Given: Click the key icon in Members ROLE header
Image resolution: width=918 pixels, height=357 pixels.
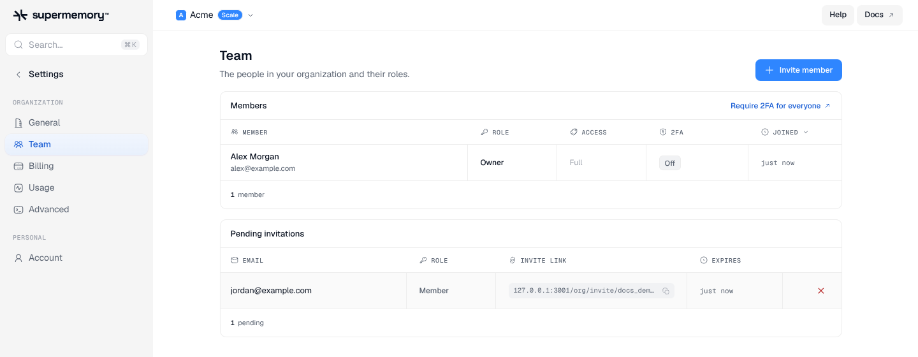Looking at the screenshot, I should pyautogui.click(x=484, y=132).
